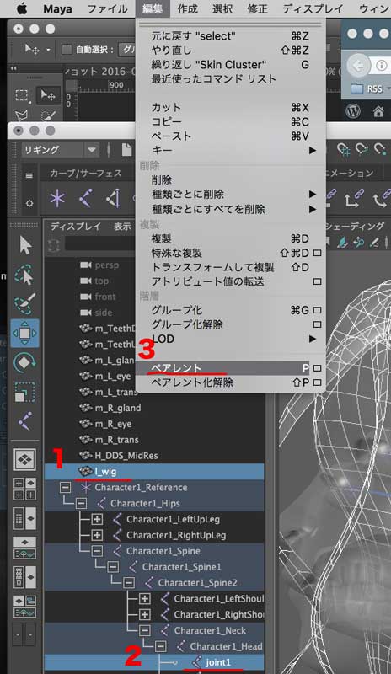Viewport: 391px width, 674px height.
Task: Switch to single perspective view layout
Action: (25, 459)
